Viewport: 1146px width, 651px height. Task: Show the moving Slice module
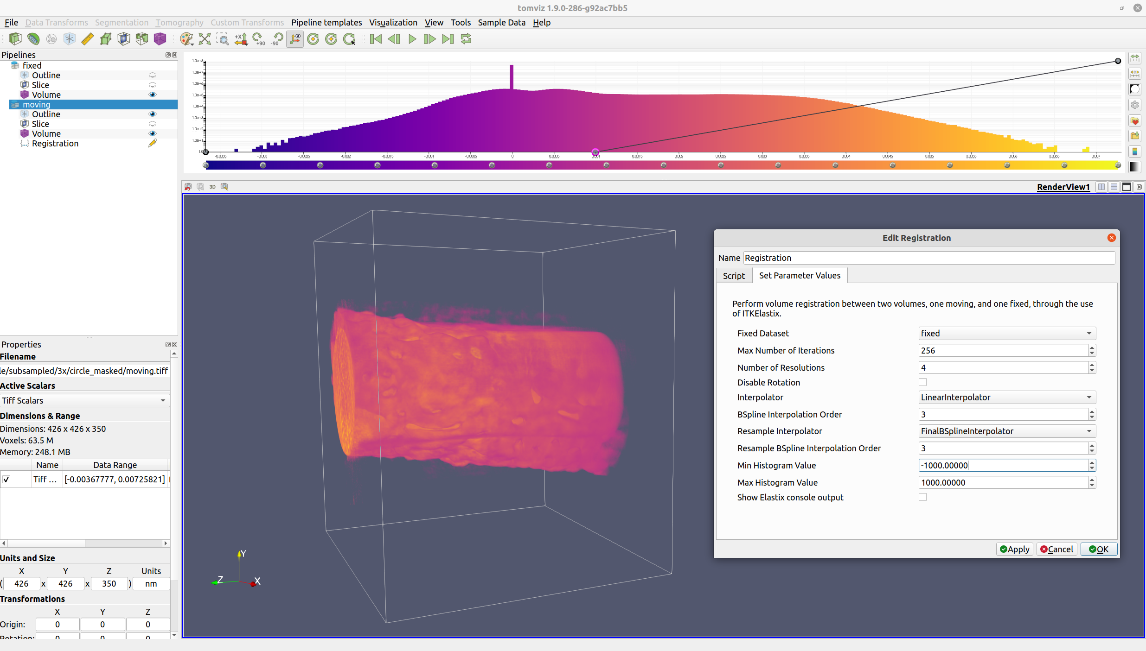click(152, 124)
